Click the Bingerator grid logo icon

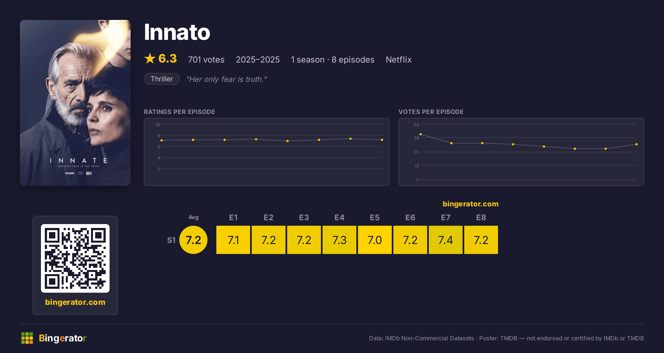pos(27,338)
